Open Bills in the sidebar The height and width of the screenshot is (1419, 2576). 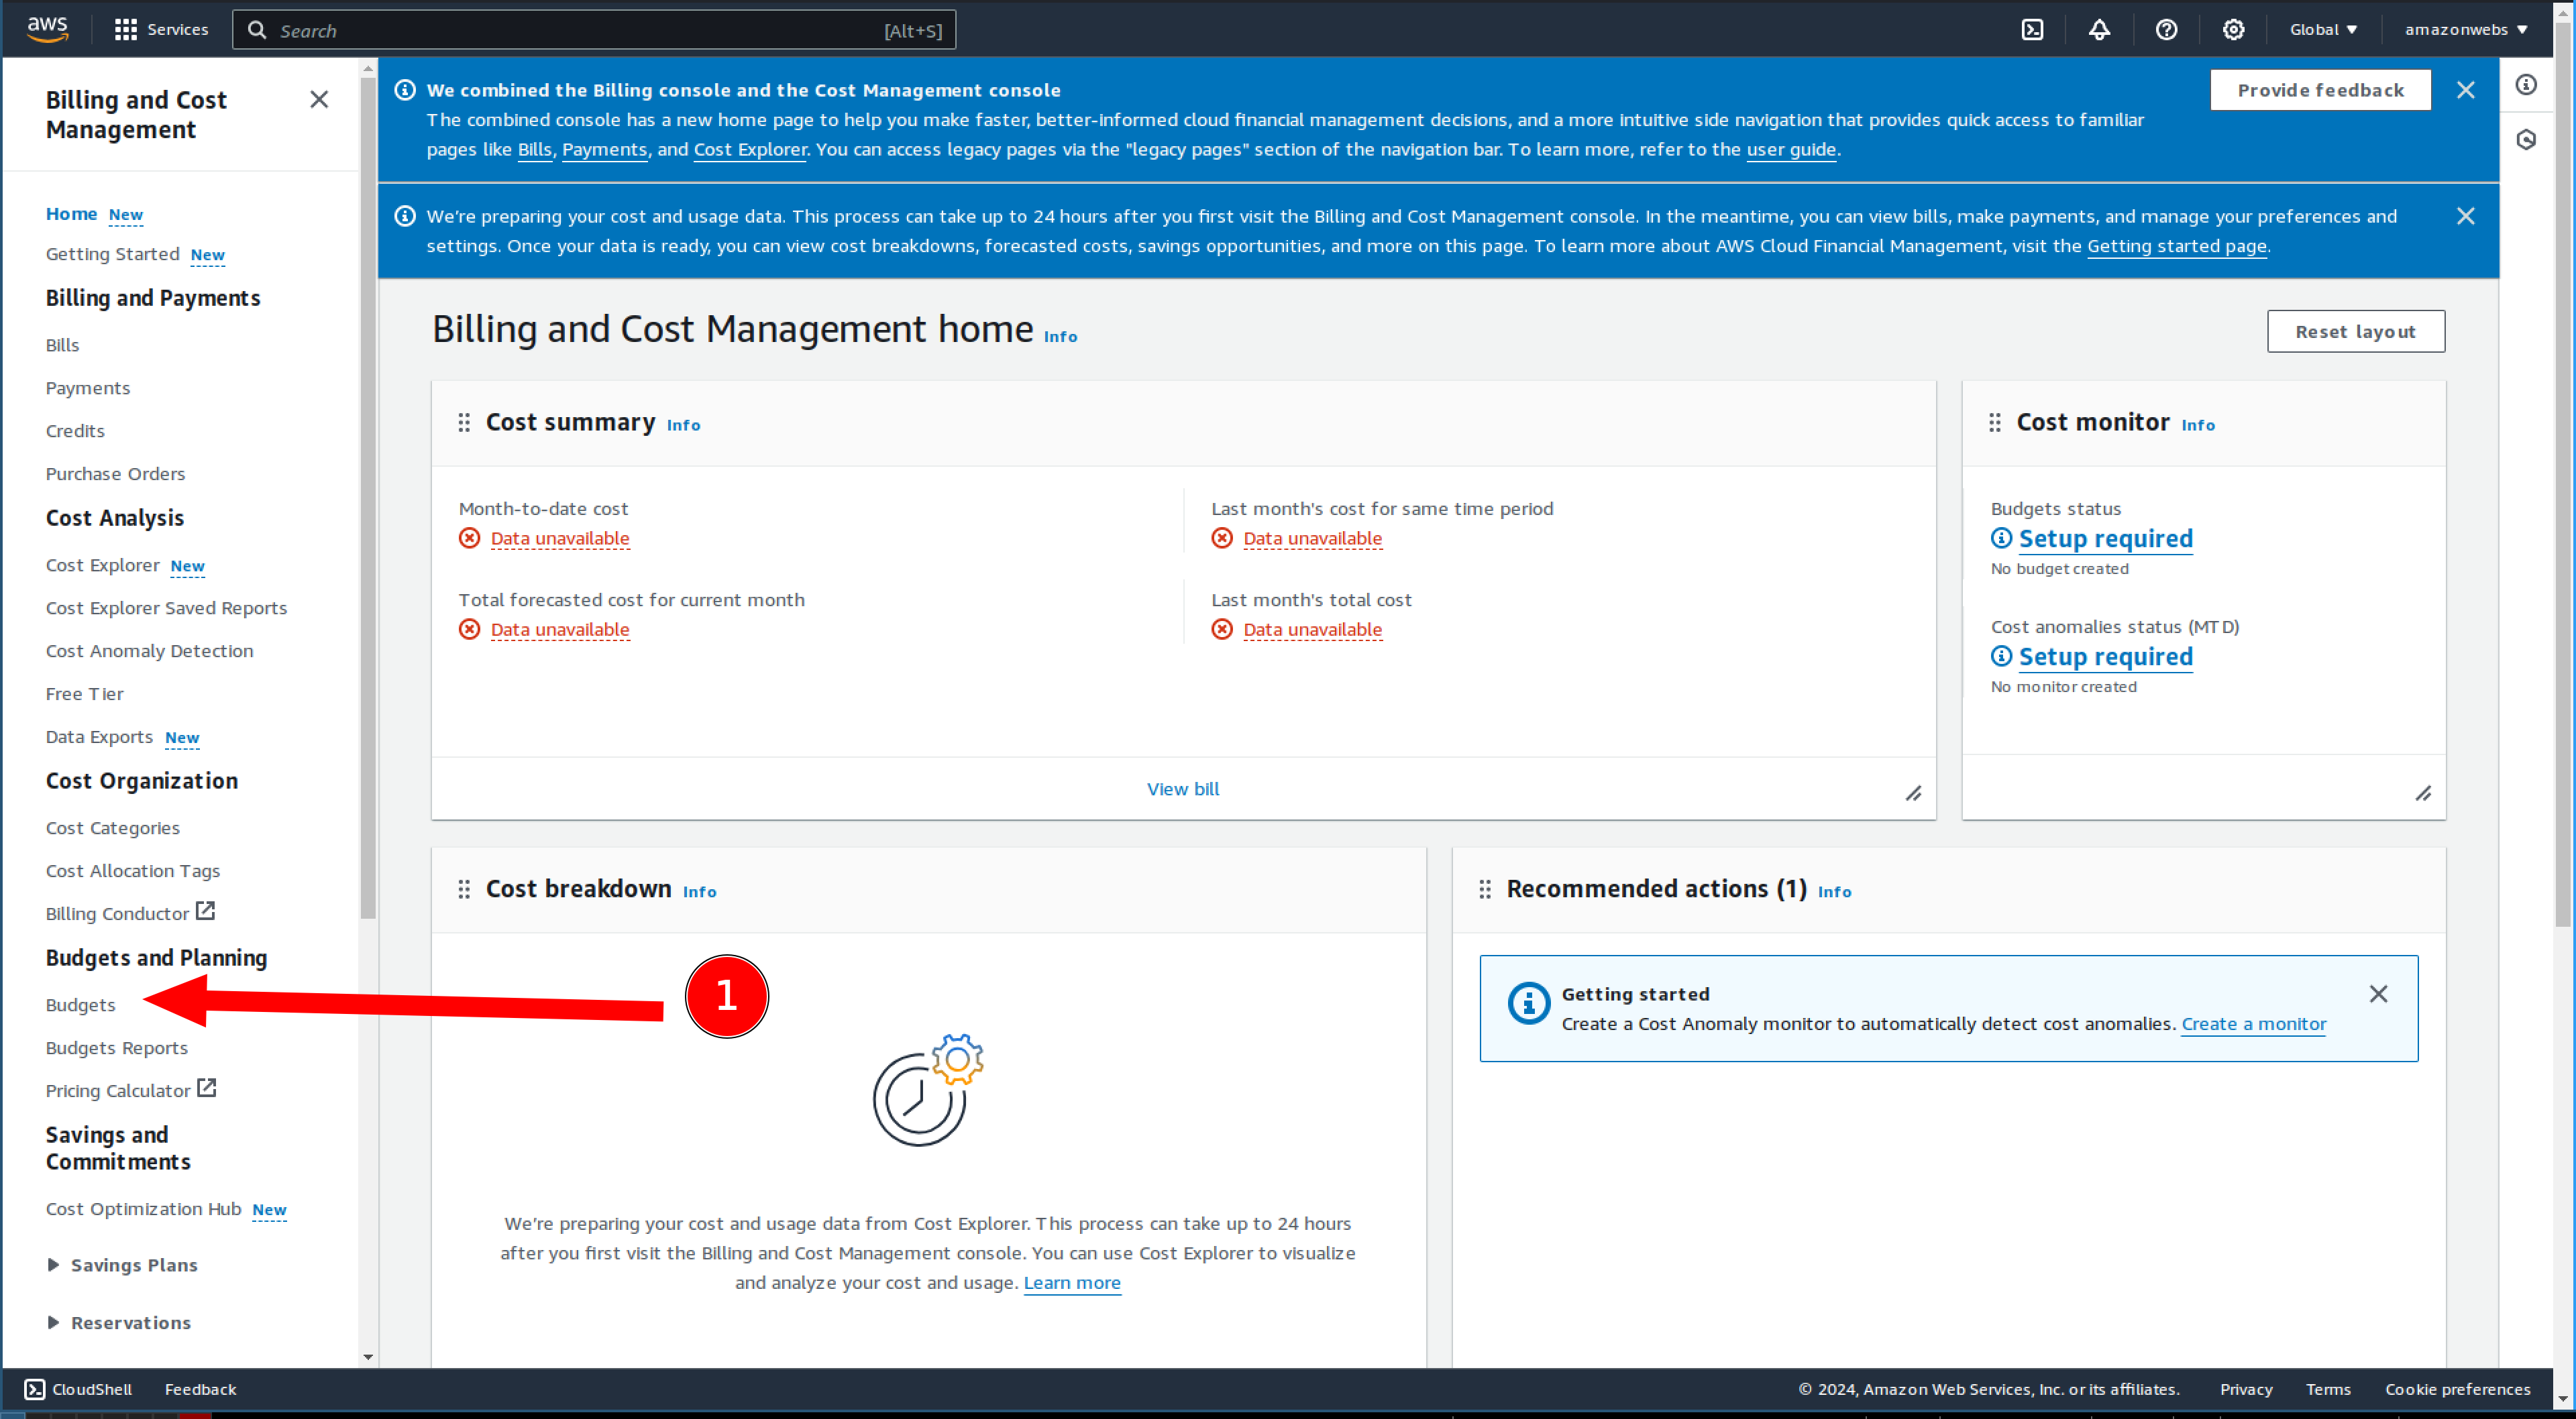point(62,345)
